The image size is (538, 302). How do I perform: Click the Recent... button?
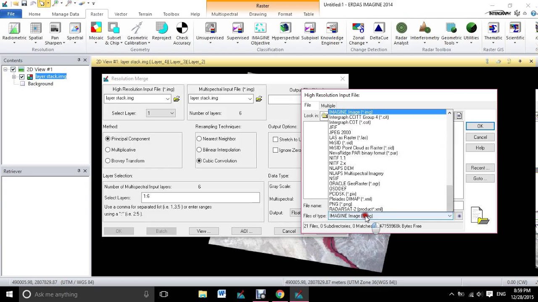click(480, 168)
